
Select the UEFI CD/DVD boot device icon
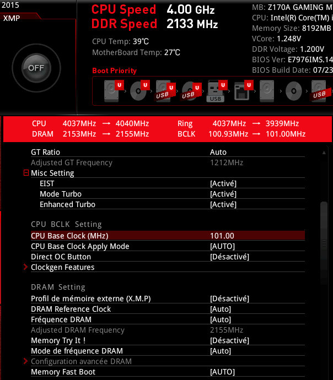coord(139,91)
